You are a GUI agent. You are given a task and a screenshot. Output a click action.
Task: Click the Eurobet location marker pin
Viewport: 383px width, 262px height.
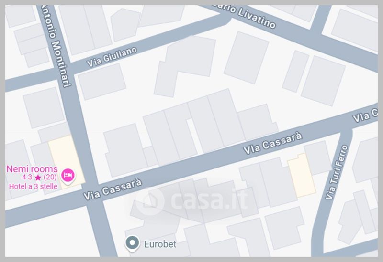coord(132,243)
